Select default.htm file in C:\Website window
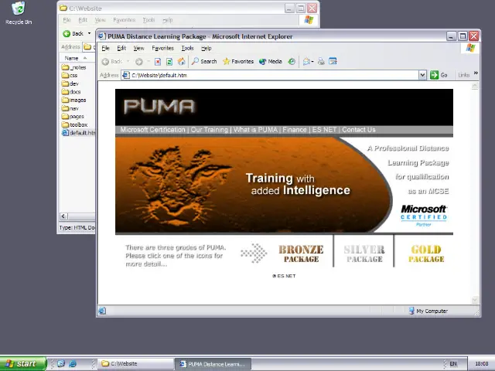The image size is (495, 371). 78,133
